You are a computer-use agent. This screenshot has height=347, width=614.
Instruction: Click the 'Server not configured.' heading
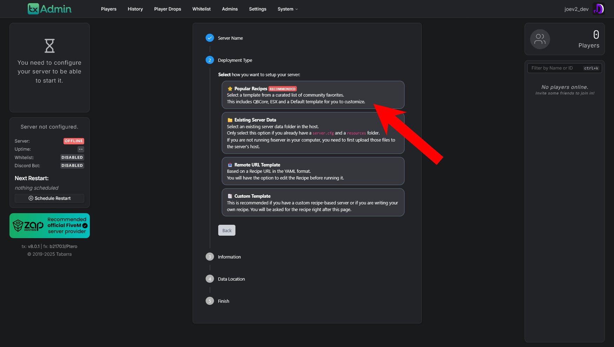pos(49,127)
